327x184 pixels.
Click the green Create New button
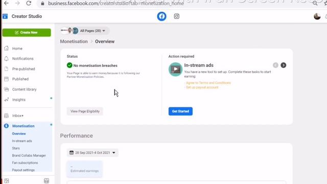[x=27, y=33]
